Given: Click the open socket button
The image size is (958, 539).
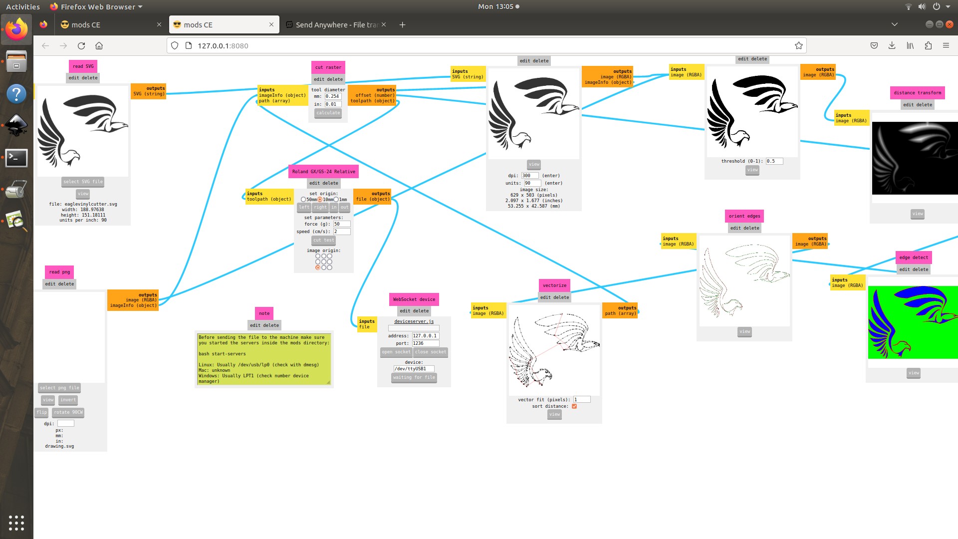Looking at the screenshot, I should [396, 352].
